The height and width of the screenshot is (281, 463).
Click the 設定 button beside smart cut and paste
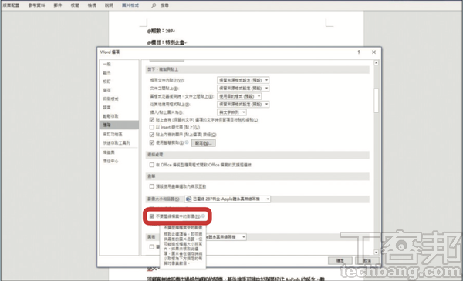[204, 143]
